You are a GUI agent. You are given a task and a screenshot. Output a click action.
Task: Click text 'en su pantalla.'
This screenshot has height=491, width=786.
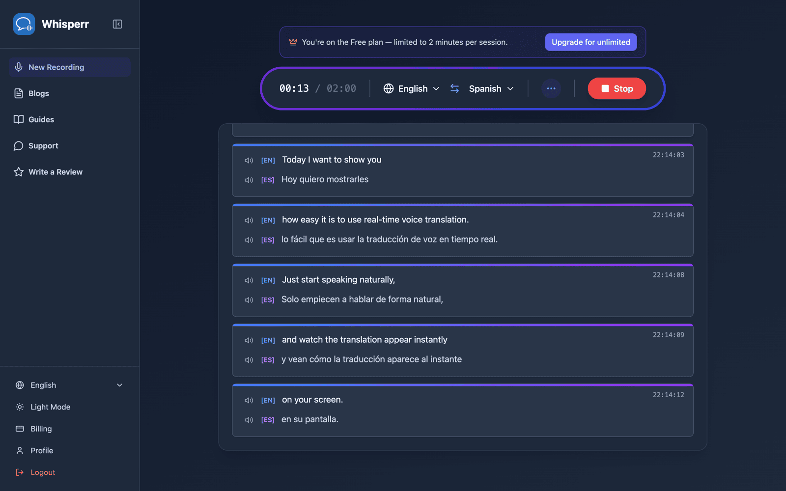tap(310, 419)
